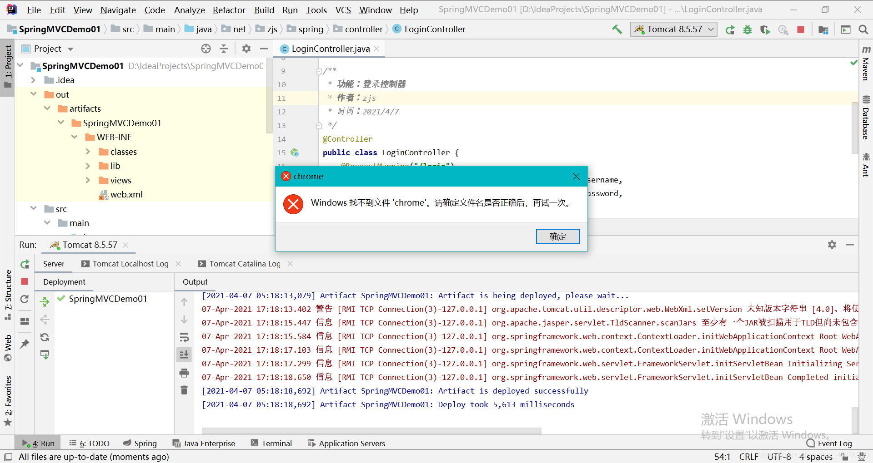Viewport: 873px width, 463px height.
Task: Click the UTF-8 encoding in status bar
Action: 779,457
